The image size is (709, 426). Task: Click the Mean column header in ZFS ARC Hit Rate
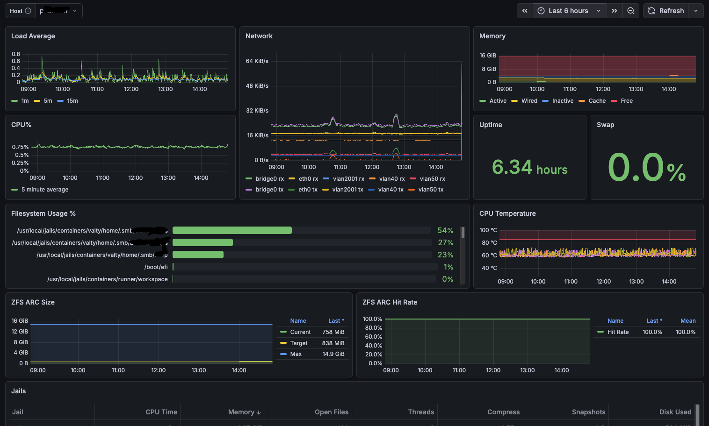(687, 321)
